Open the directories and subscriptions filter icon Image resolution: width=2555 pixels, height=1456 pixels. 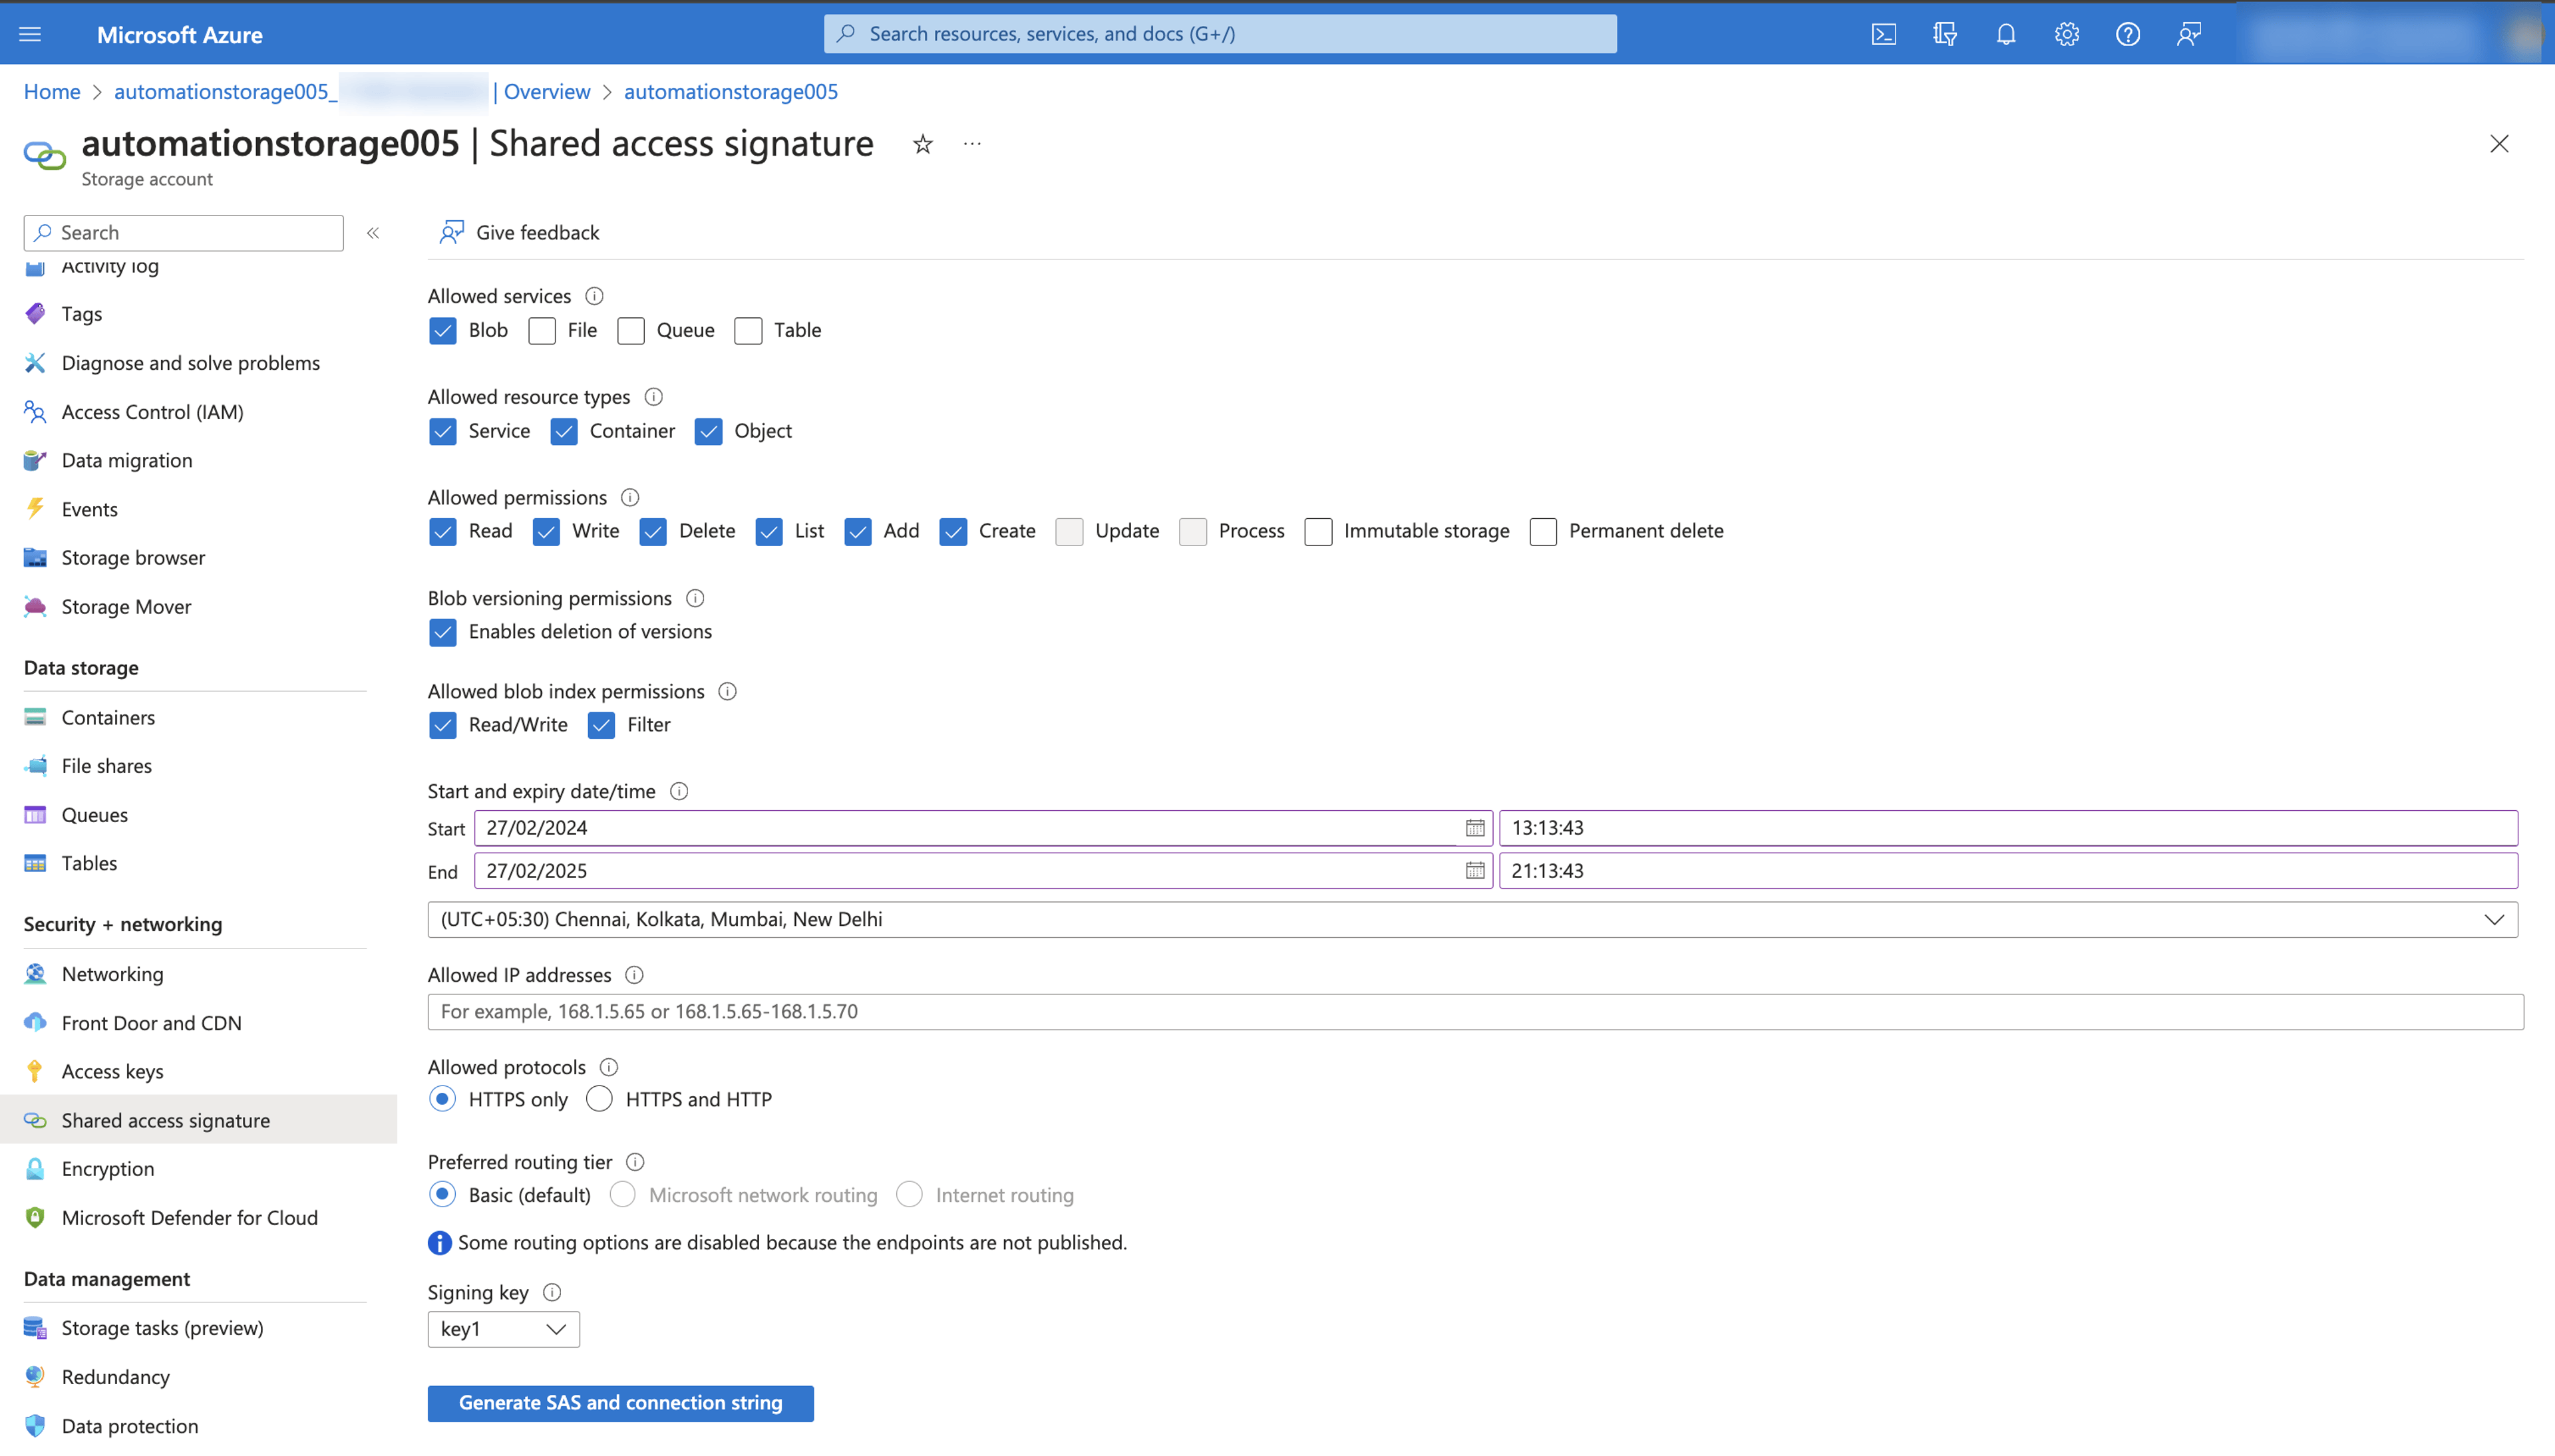(x=1944, y=34)
